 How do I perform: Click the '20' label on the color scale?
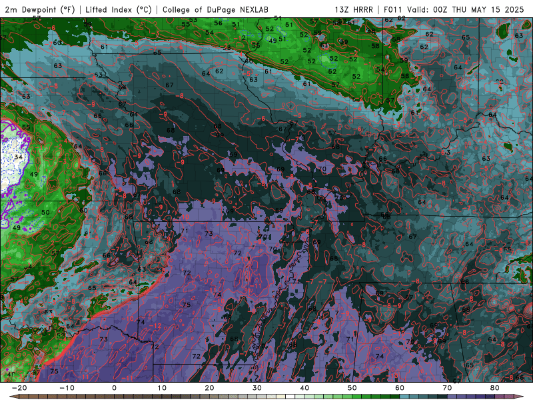209,388
